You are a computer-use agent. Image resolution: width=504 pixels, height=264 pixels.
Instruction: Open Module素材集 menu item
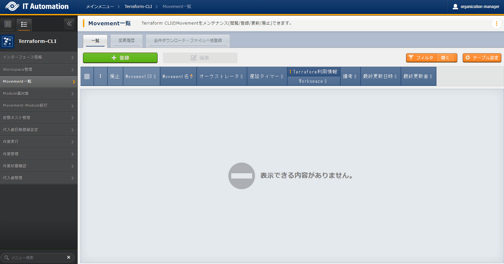[39, 94]
